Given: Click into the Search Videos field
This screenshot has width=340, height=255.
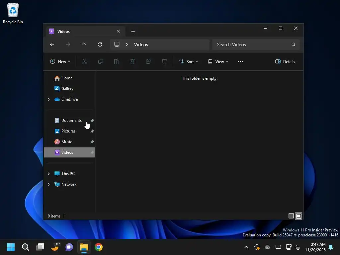Looking at the screenshot, I should 256,44.
